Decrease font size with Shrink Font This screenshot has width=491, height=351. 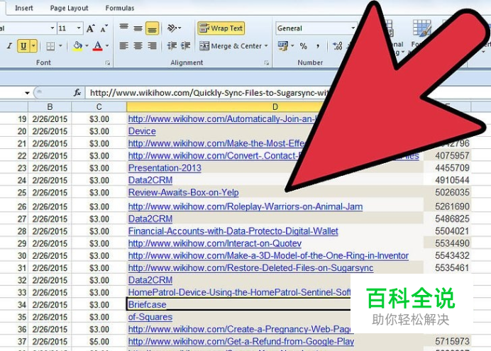click(x=104, y=28)
